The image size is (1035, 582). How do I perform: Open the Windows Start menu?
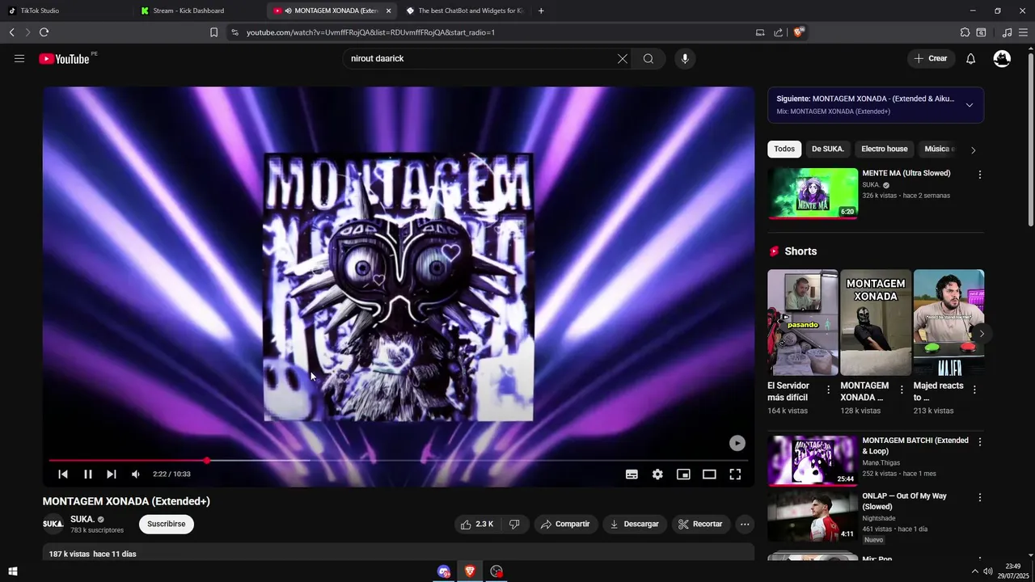12,571
